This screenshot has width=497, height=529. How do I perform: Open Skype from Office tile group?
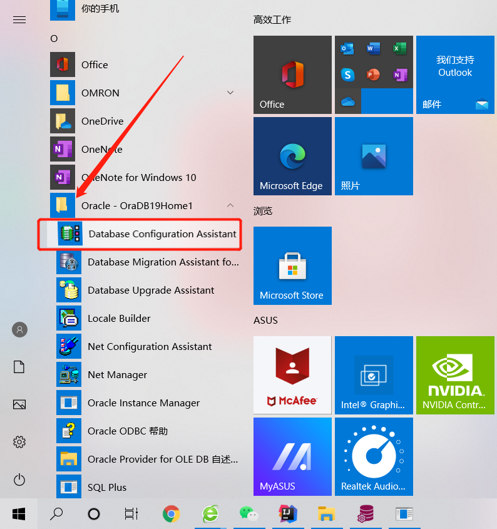[x=347, y=74]
